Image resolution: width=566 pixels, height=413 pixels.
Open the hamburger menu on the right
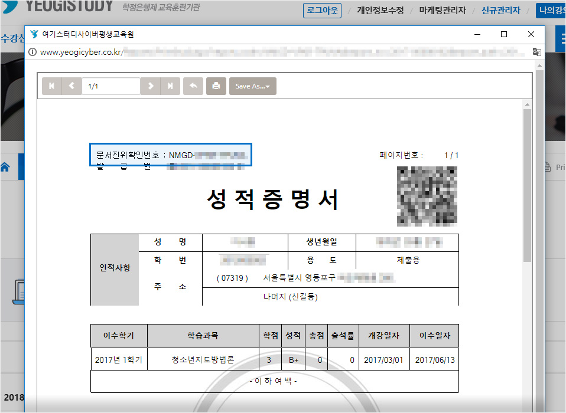click(x=561, y=39)
